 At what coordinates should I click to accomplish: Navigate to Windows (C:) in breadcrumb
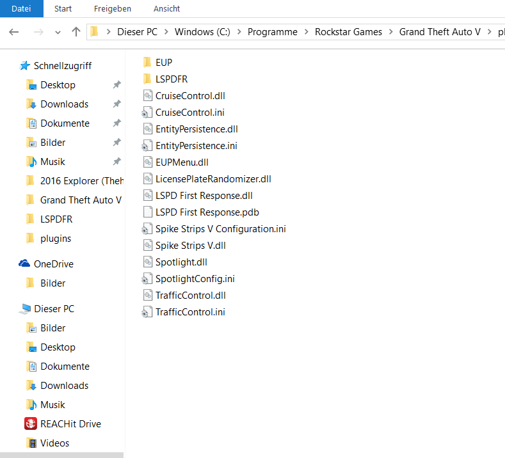pos(202,32)
